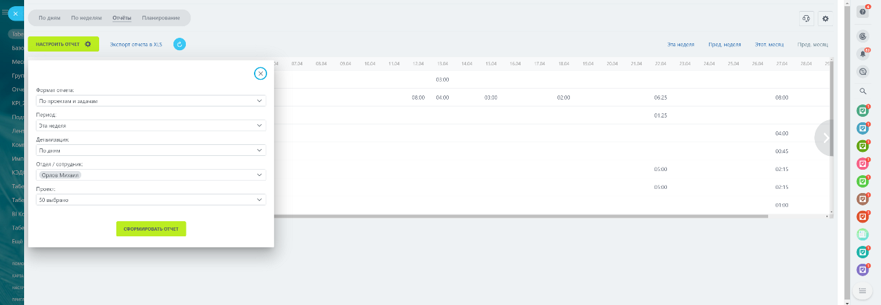This screenshot has width=881, height=305.
Task: Open the olive green task chat icon
Action: pyautogui.click(x=862, y=146)
